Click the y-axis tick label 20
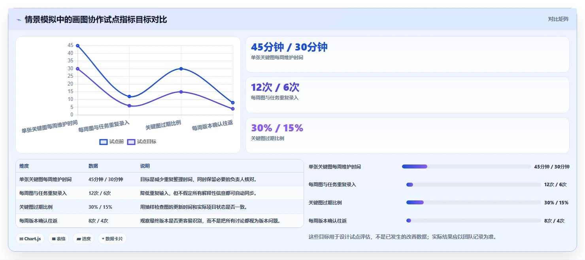This screenshot has height=260, width=585. 70,84
